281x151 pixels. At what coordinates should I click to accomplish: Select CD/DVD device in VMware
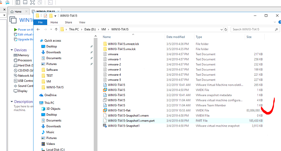click(23, 70)
